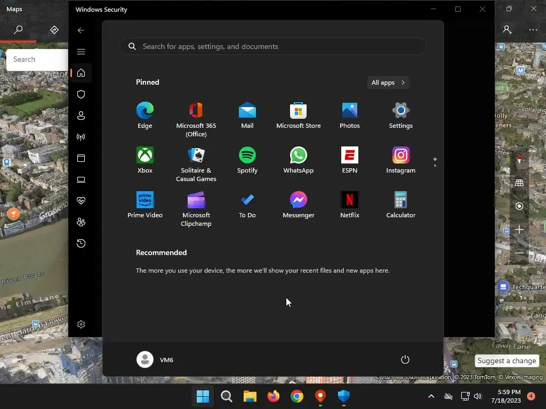Open Device performance & health heart icon
This screenshot has width=546, height=409.
click(81, 201)
